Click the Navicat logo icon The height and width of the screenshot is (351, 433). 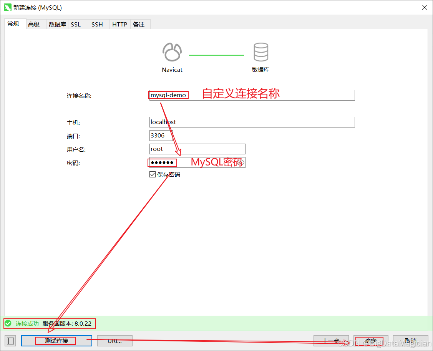(x=172, y=52)
